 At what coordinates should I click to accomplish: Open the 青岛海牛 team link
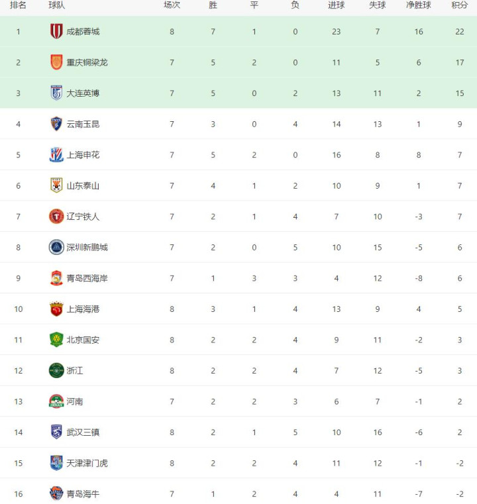83,493
